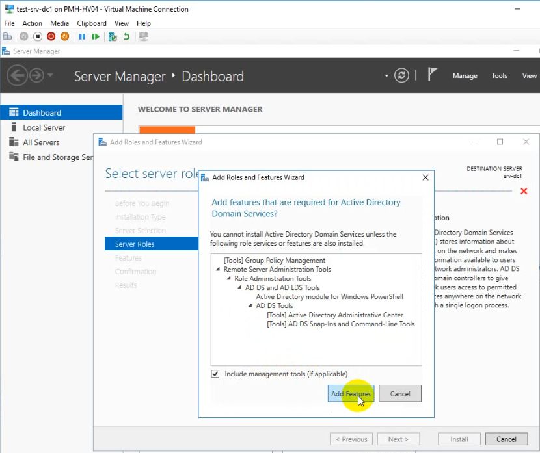Click the Refresh icon in Server Manager header
Viewport: 540px width, 453px height.
pyautogui.click(x=401, y=75)
